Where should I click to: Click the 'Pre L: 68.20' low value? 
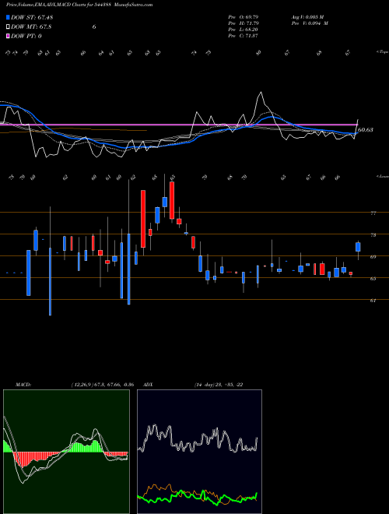[x=244, y=30]
